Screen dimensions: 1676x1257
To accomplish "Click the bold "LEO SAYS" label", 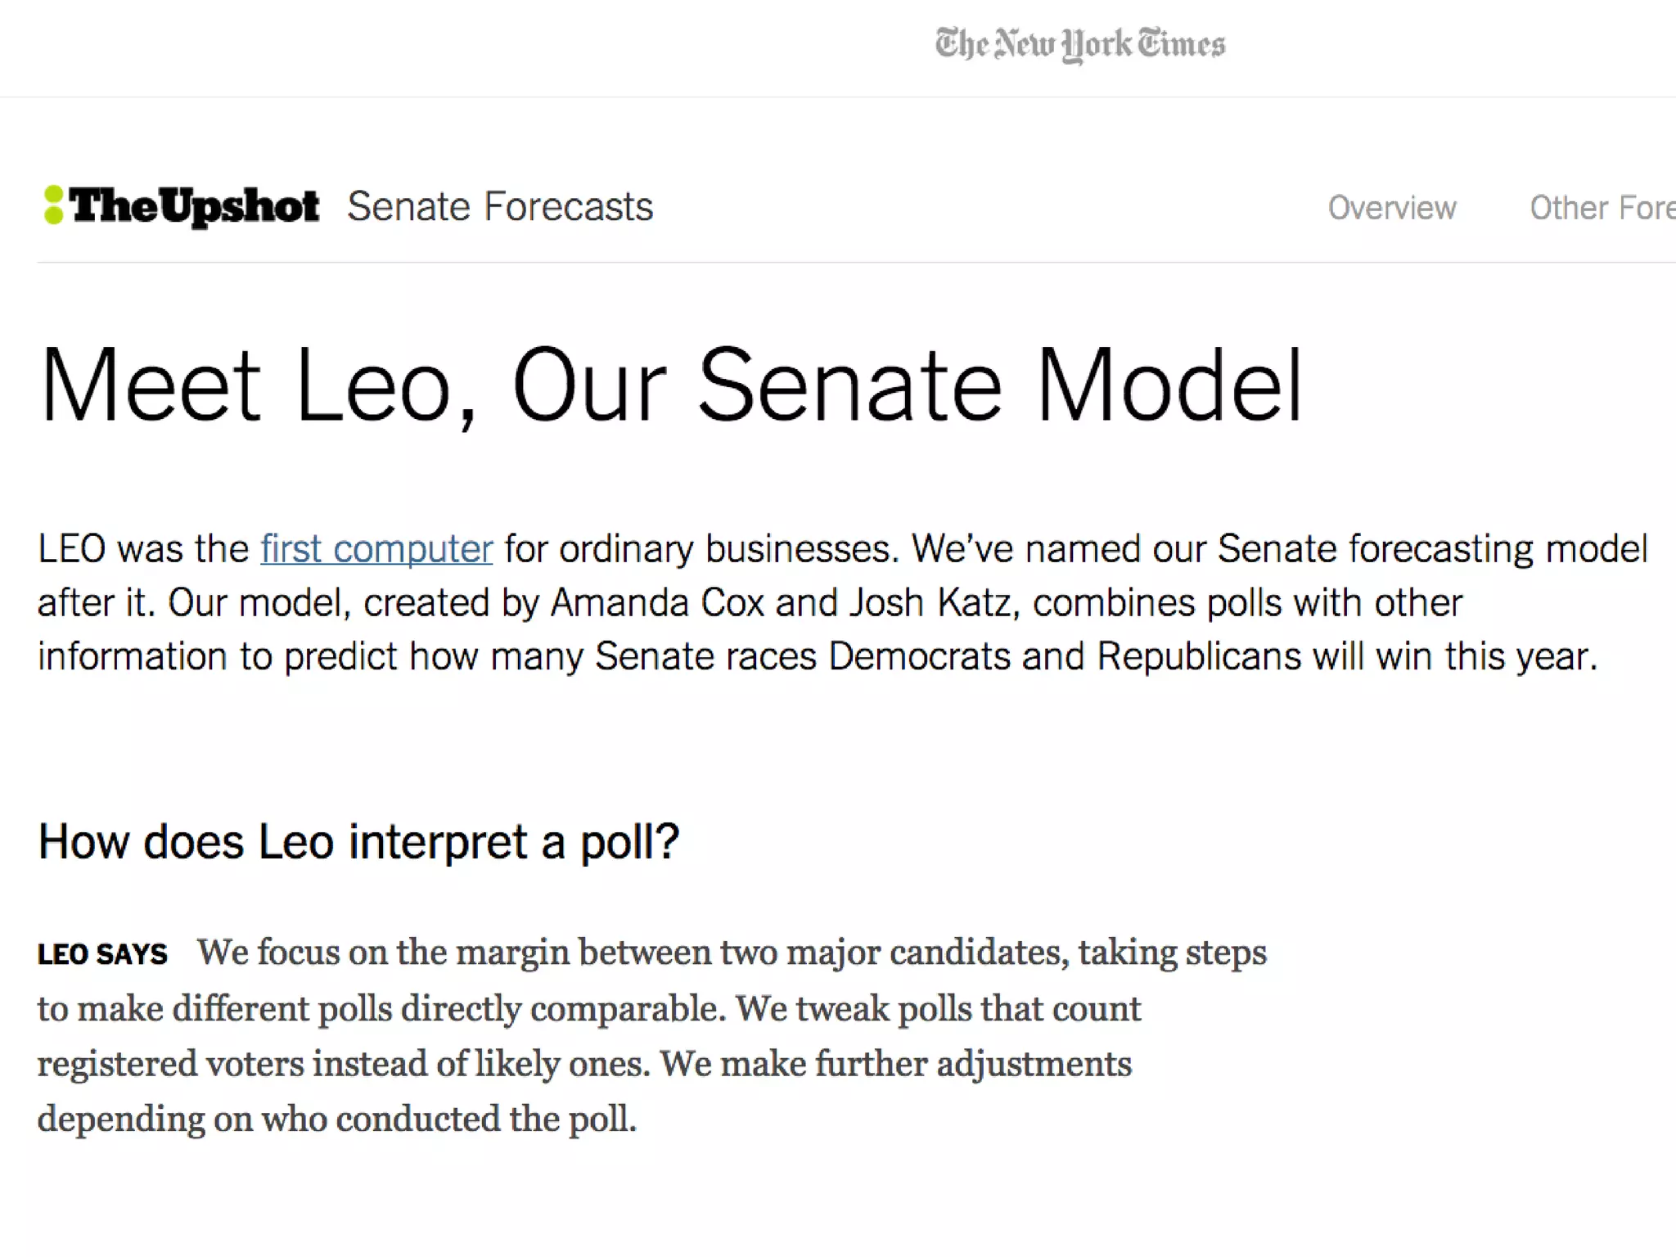I will click(x=102, y=954).
